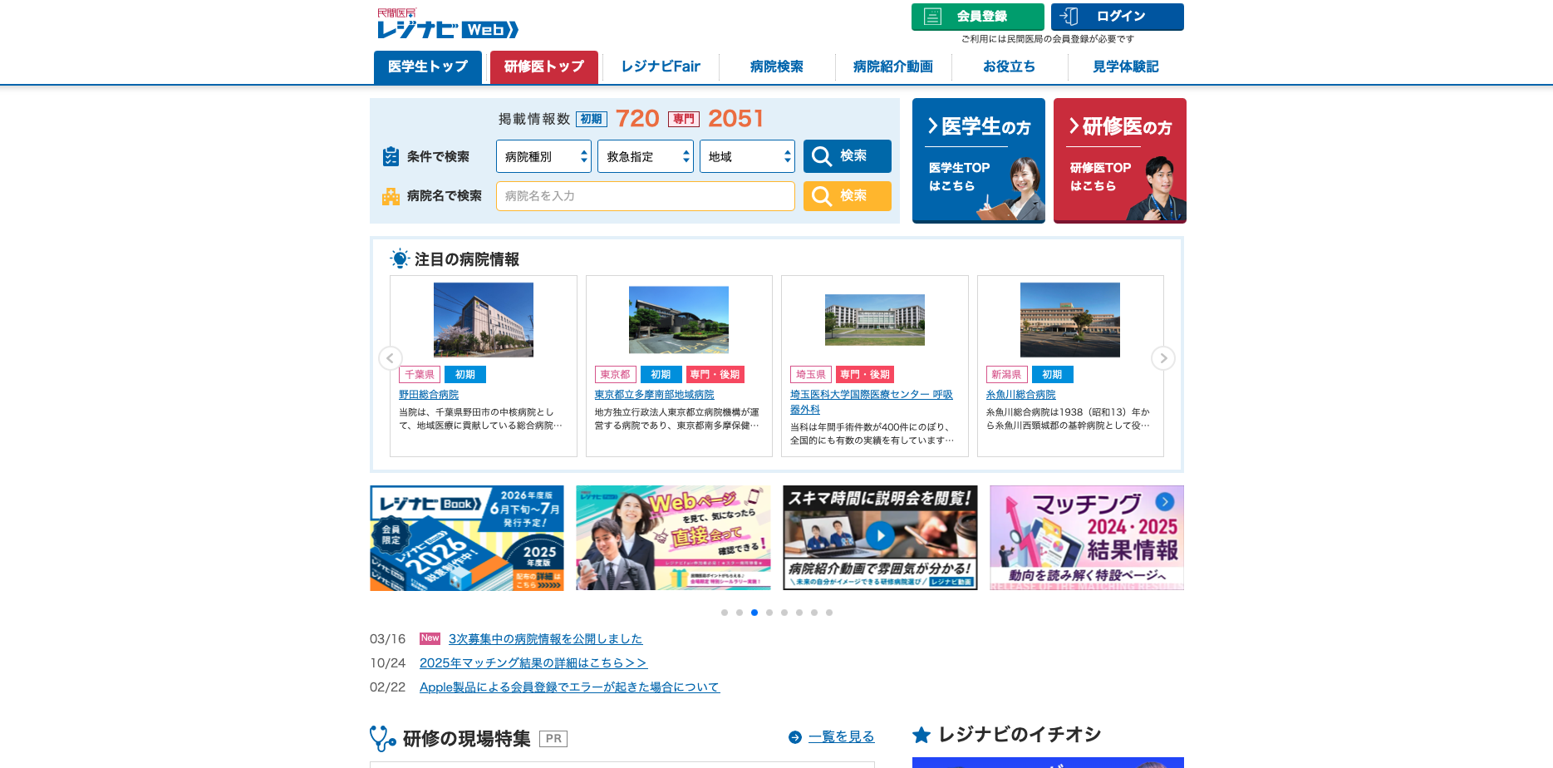Focus the 病院名を入力 text field

click(645, 196)
